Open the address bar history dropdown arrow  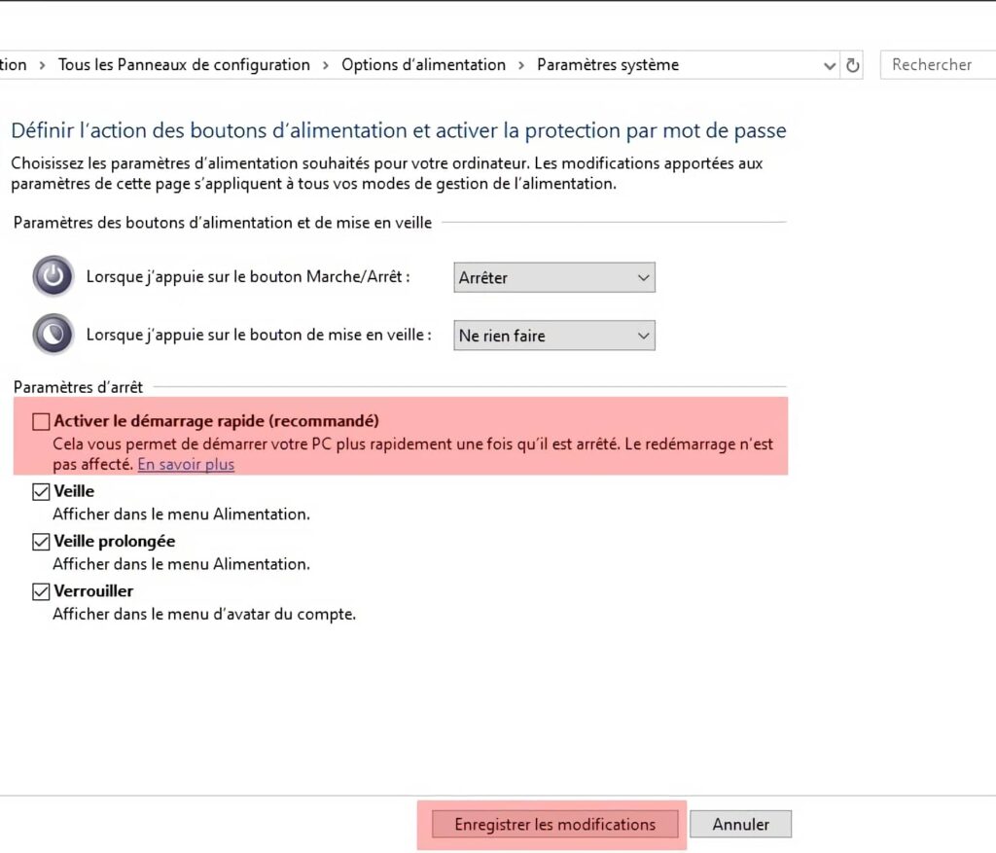pyautogui.click(x=830, y=66)
